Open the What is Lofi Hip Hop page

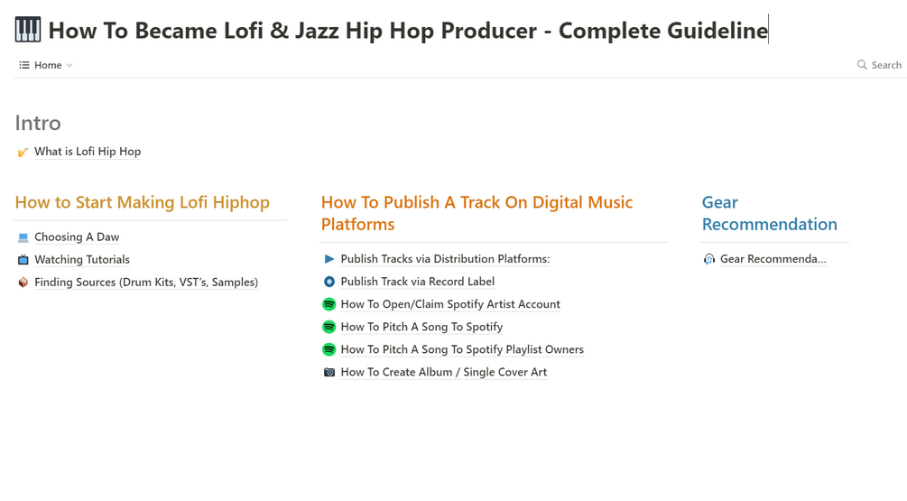point(88,152)
